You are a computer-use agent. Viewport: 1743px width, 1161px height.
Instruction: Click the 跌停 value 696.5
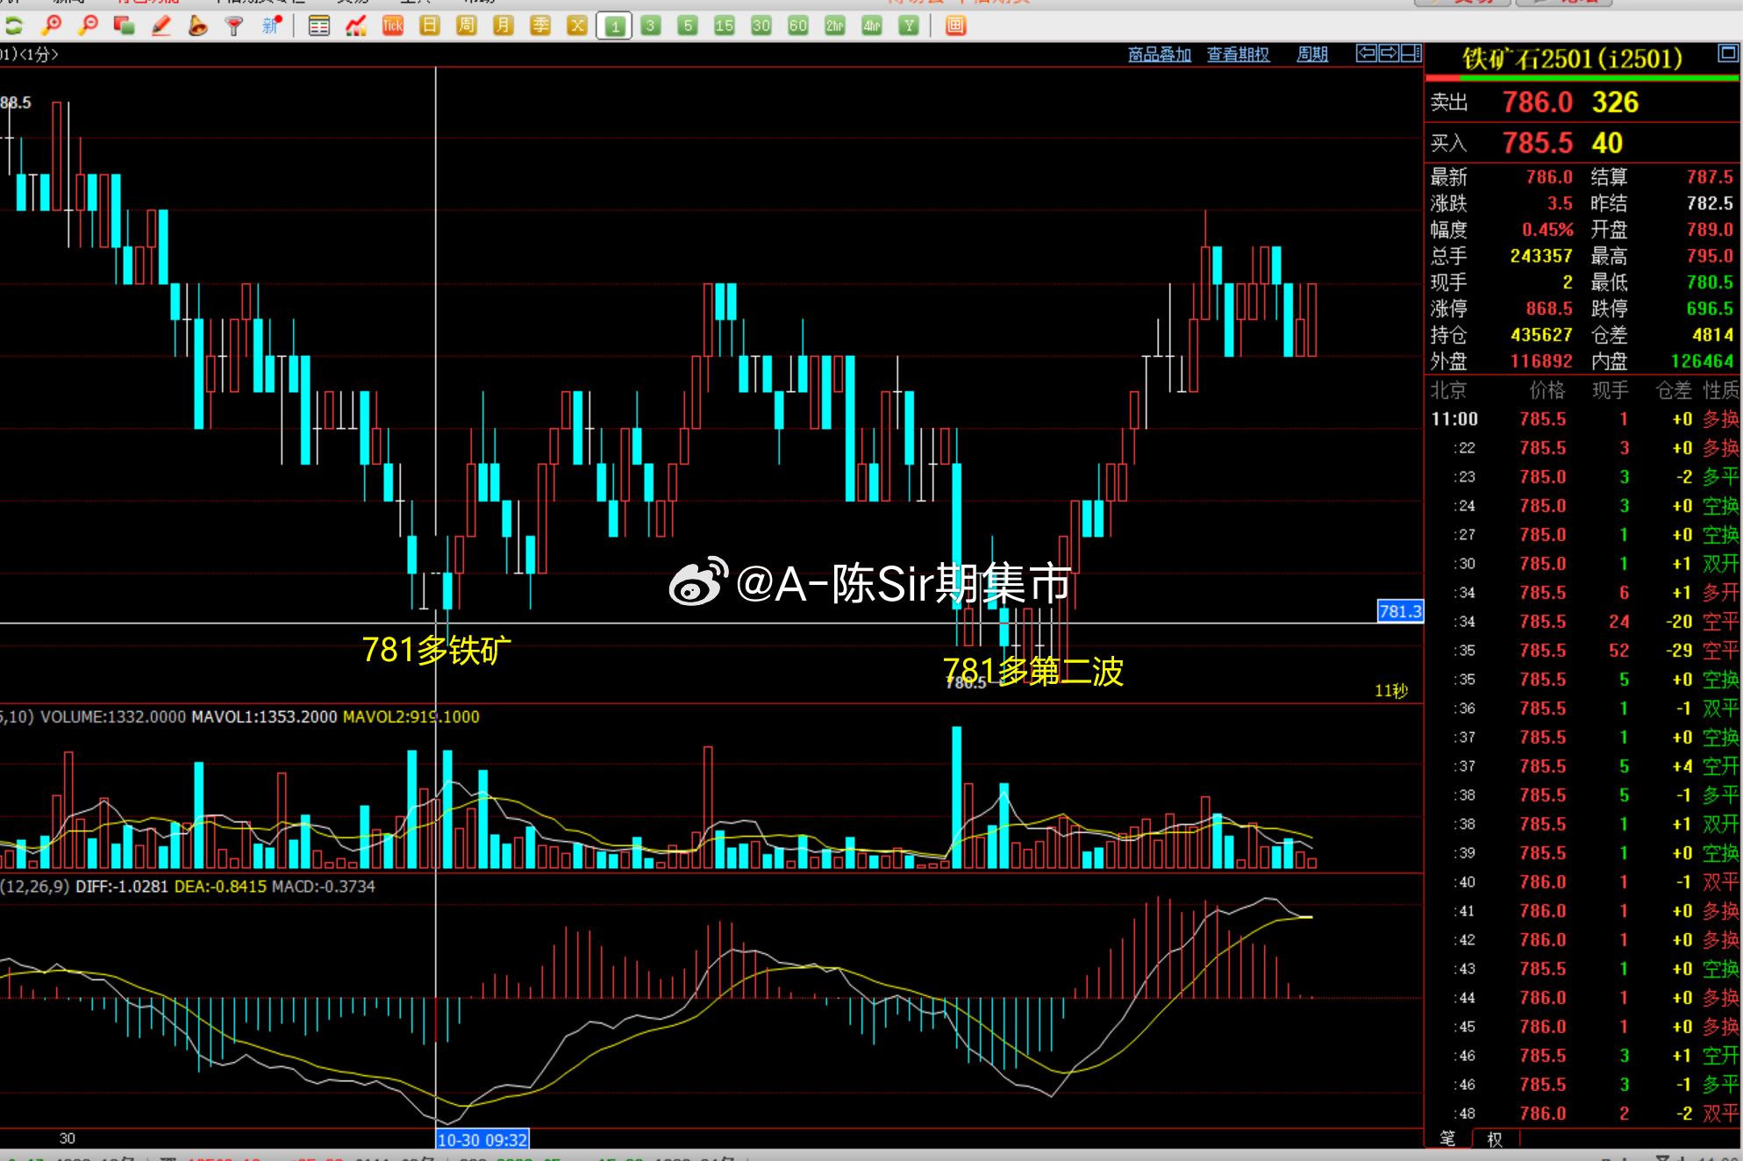click(x=1710, y=309)
